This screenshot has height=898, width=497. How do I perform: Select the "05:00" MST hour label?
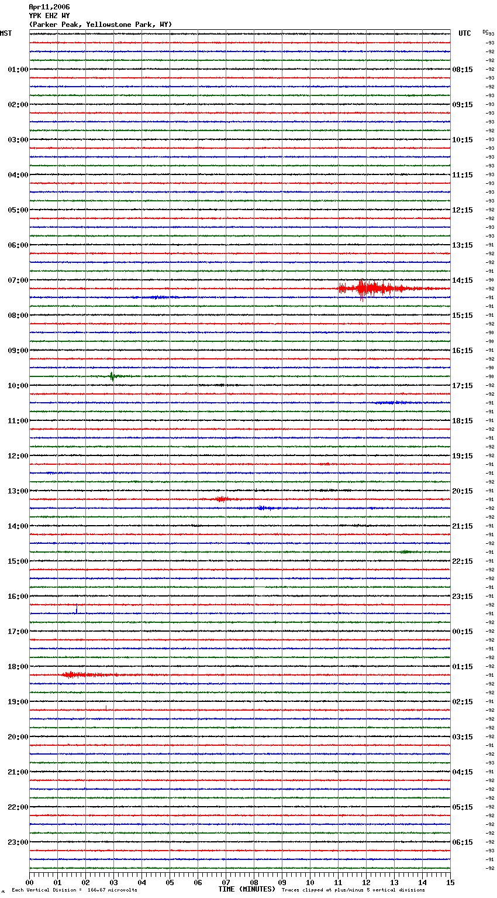coord(18,210)
